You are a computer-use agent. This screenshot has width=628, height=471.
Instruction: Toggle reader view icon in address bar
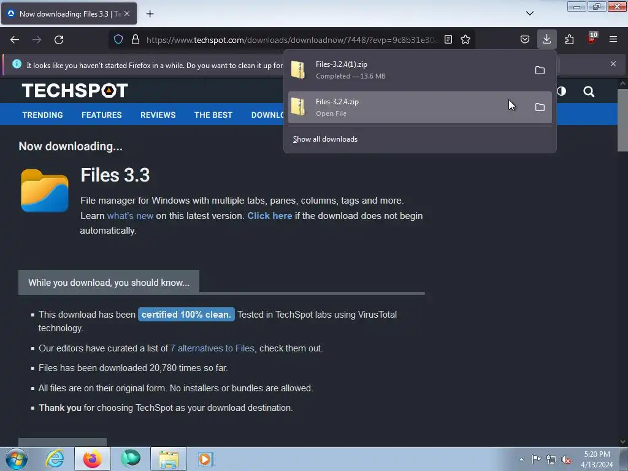[x=448, y=39]
